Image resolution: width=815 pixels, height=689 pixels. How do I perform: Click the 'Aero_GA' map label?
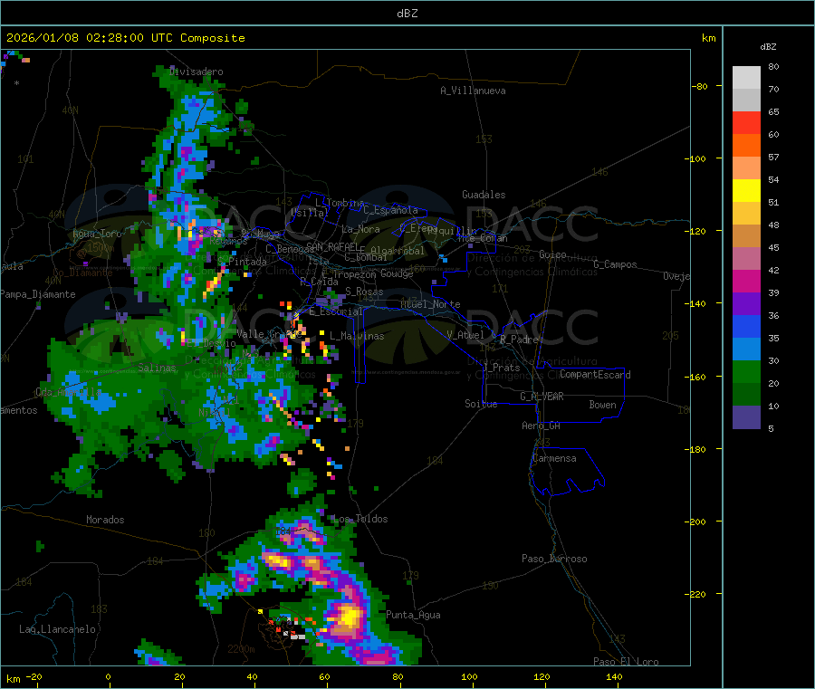tap(542, 426)
